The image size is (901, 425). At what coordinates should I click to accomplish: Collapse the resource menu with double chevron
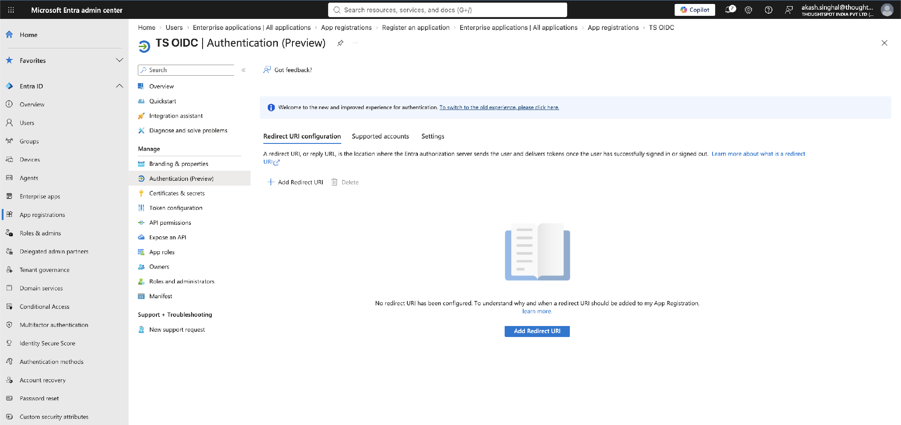(x=244, y=70)
